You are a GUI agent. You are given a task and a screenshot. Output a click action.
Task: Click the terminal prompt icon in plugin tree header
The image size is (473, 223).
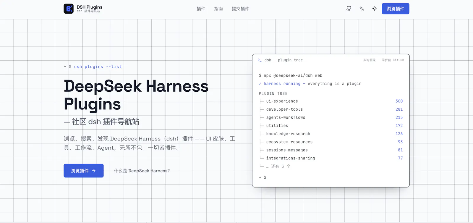tap(260, 60)
